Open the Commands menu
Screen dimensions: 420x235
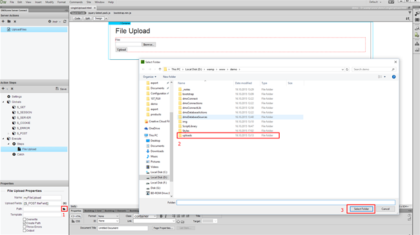click(76, 2)
